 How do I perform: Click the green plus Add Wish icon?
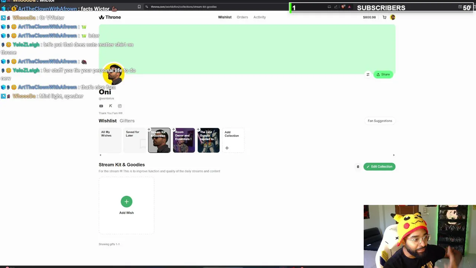[x=126, y=202]
